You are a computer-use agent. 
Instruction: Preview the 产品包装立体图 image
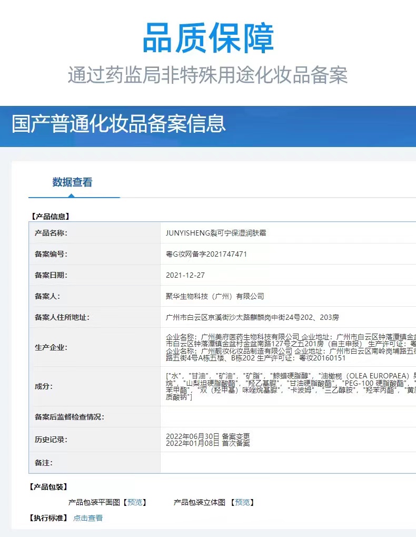tap(242, 502)
